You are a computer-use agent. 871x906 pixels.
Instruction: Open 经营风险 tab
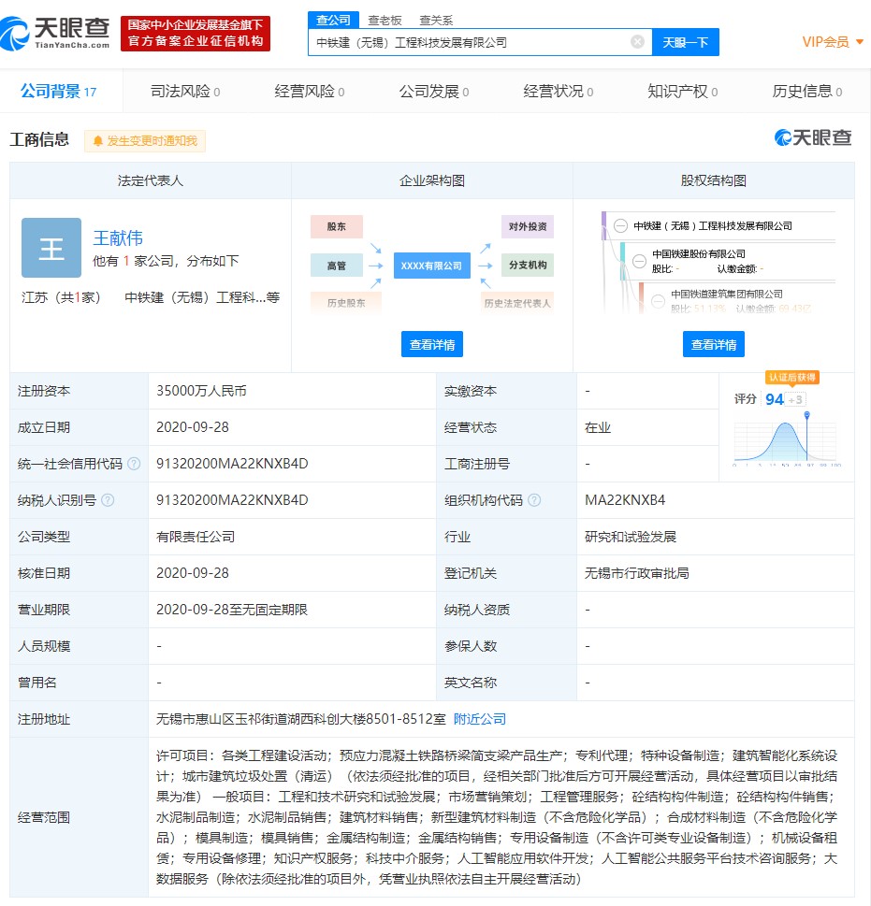[310, 92]
